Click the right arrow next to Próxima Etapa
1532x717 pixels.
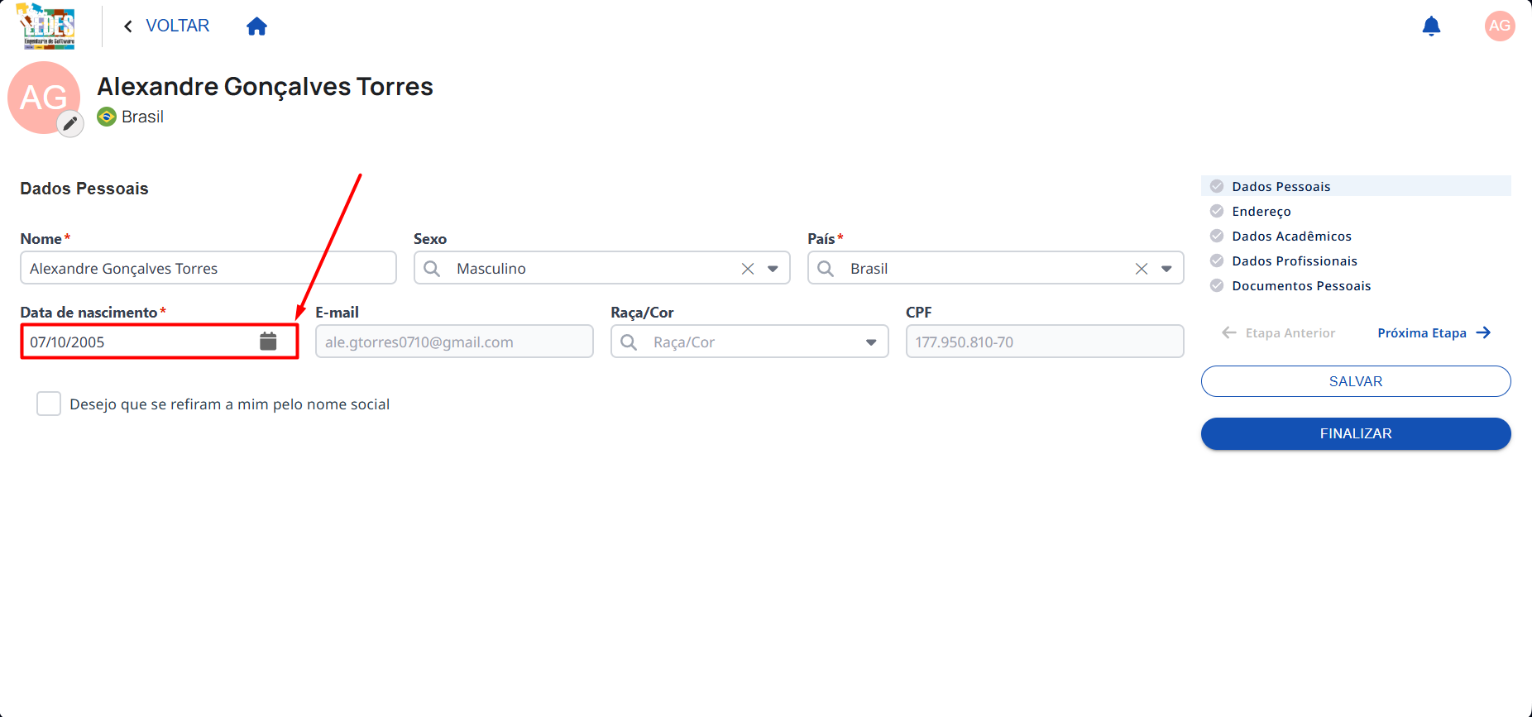(1484, 332)
